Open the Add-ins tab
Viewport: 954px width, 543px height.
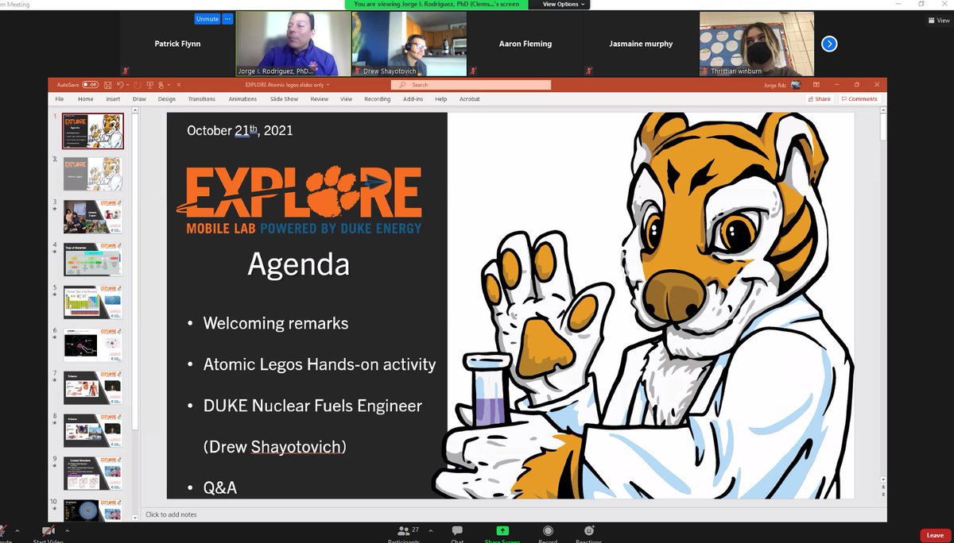coord(413,99)
